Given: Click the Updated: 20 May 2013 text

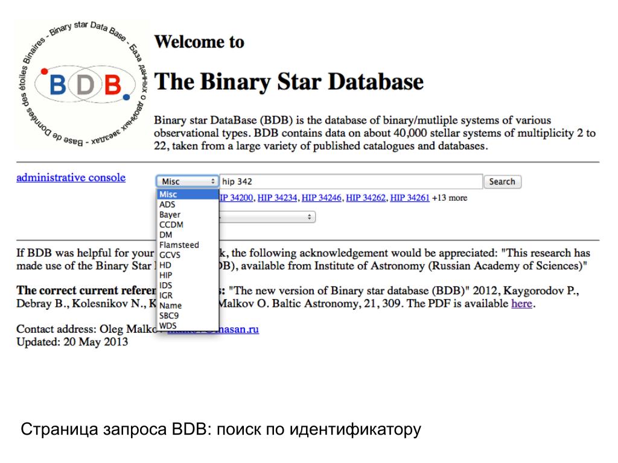Looking at the screenshot, I should [72, 342].
